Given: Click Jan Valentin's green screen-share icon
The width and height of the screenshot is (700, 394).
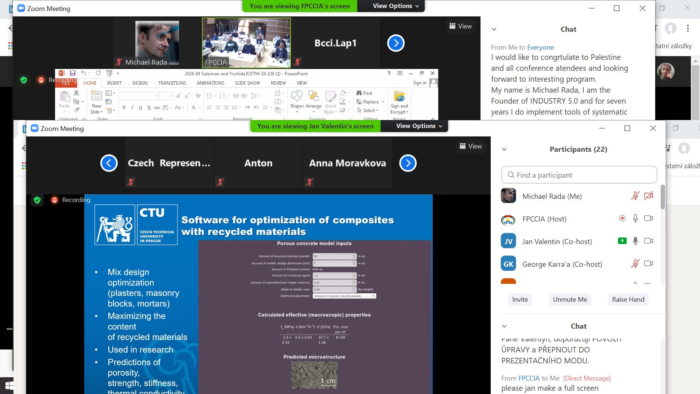Looking at the screenshot, I should pyautogui.click(x=622, y=241).
